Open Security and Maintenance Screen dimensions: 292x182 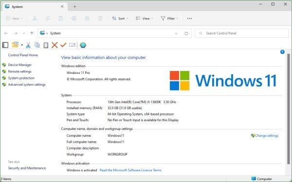27,168
